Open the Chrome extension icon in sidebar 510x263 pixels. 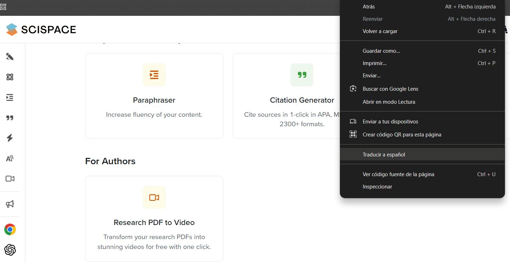[10, 230]
